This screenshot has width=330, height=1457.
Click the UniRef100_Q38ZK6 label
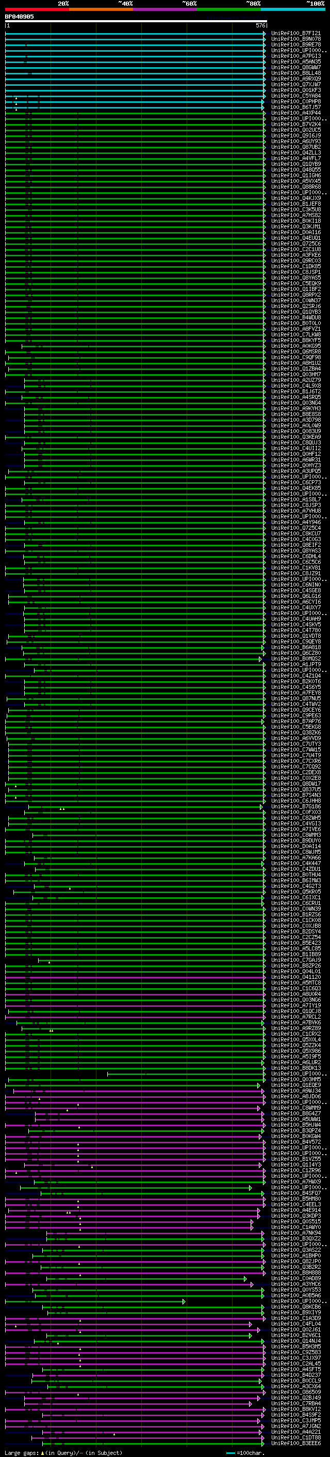point(296,733)
